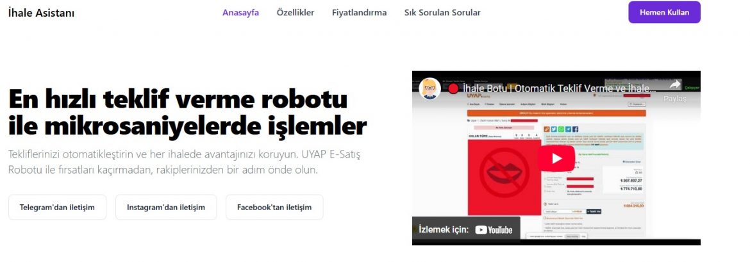Click the WhatsApp share icon in the video
Viewport: 750px width, 262px height.
[561, 129]
